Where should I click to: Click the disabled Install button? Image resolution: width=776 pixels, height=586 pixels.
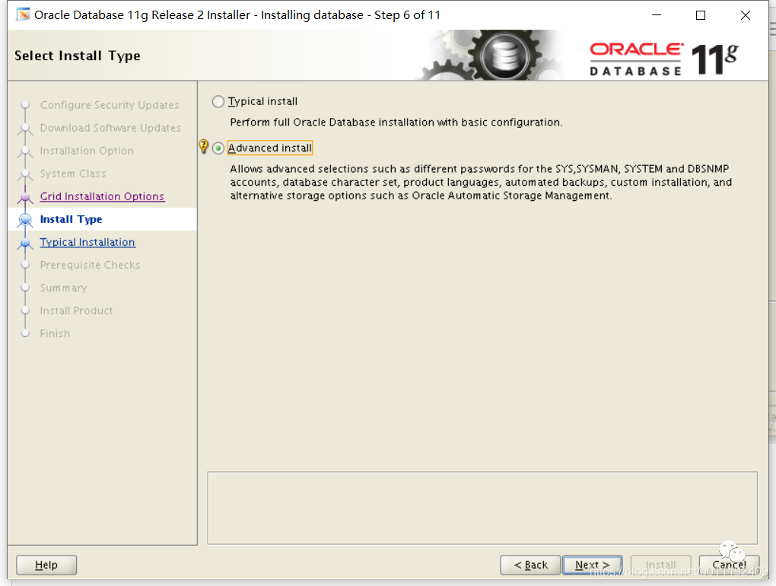660,565
